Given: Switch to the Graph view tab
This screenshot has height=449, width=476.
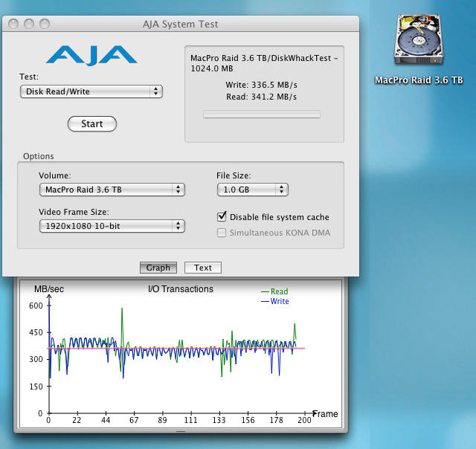Looking at the screenshot, I should 158,268.
